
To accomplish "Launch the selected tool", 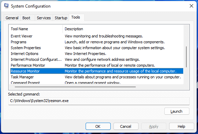I will point(177,111).
